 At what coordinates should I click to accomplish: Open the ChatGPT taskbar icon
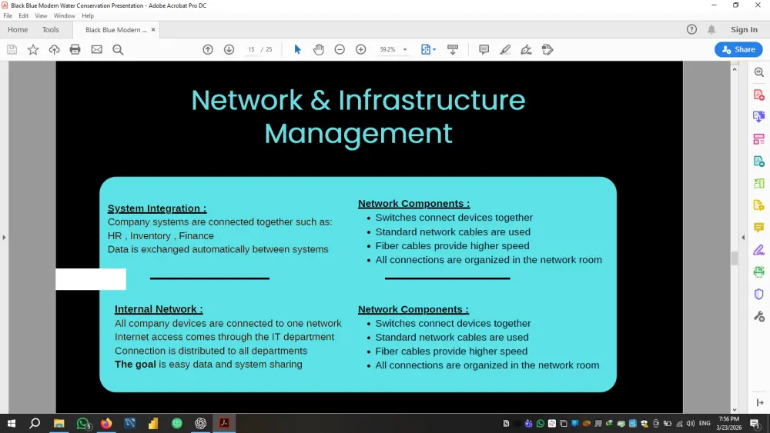200,423
